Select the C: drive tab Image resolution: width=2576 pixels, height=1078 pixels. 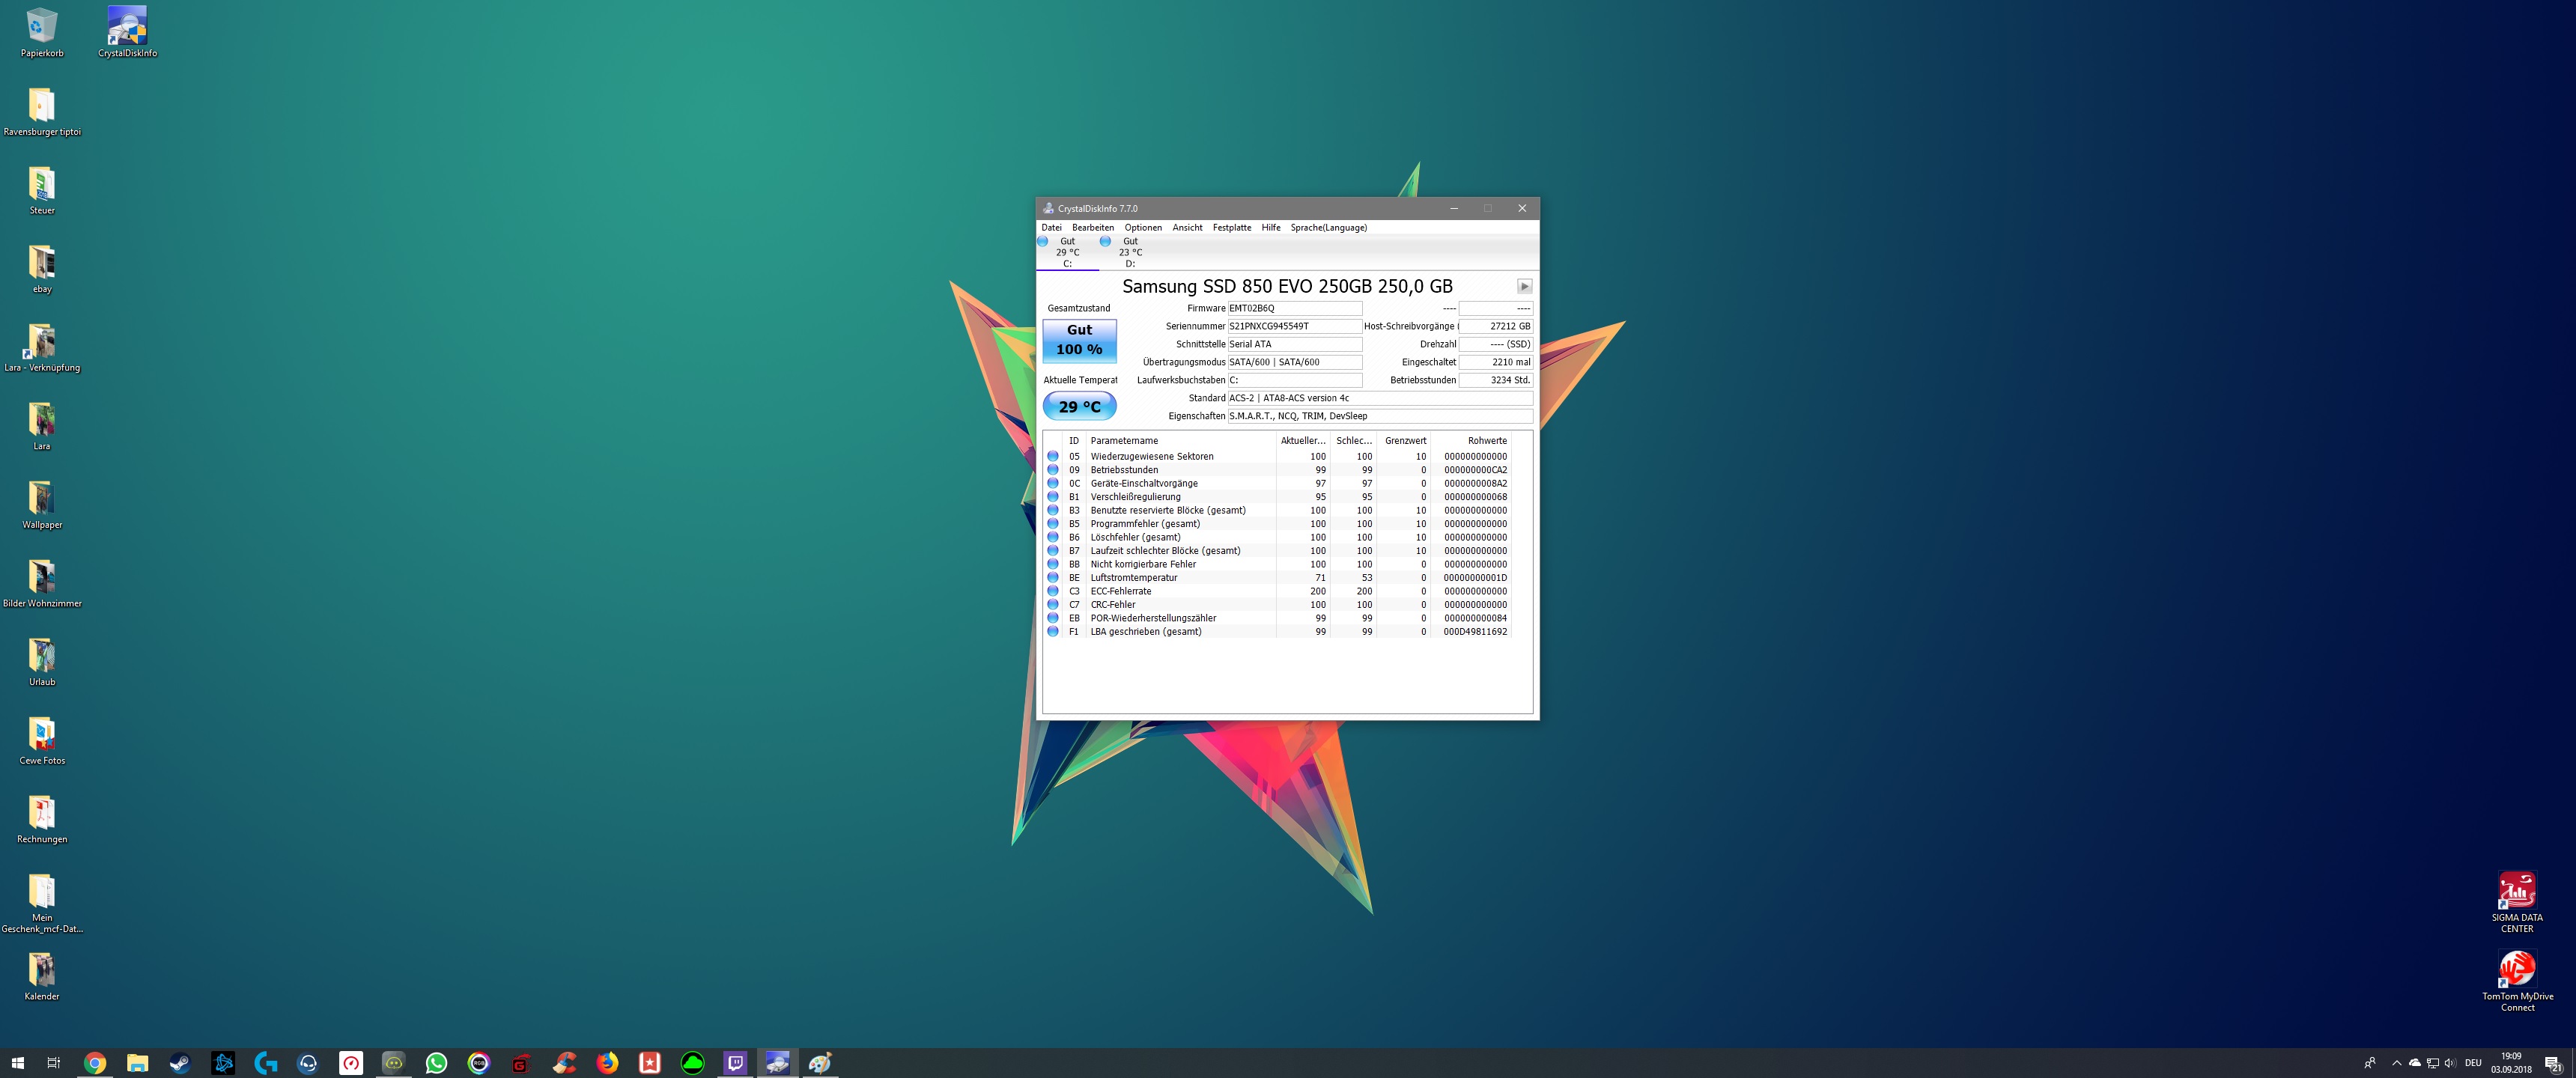(x=1067, y=253)
